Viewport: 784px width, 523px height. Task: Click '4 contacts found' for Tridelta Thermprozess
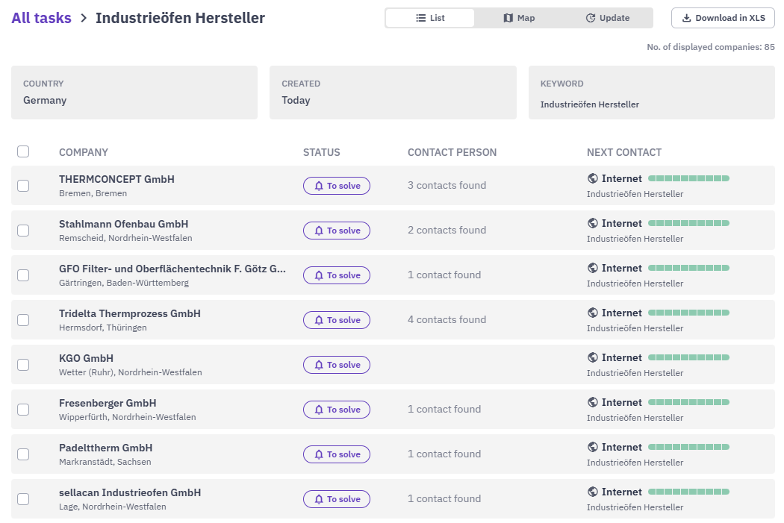click(x=447, y=320)
